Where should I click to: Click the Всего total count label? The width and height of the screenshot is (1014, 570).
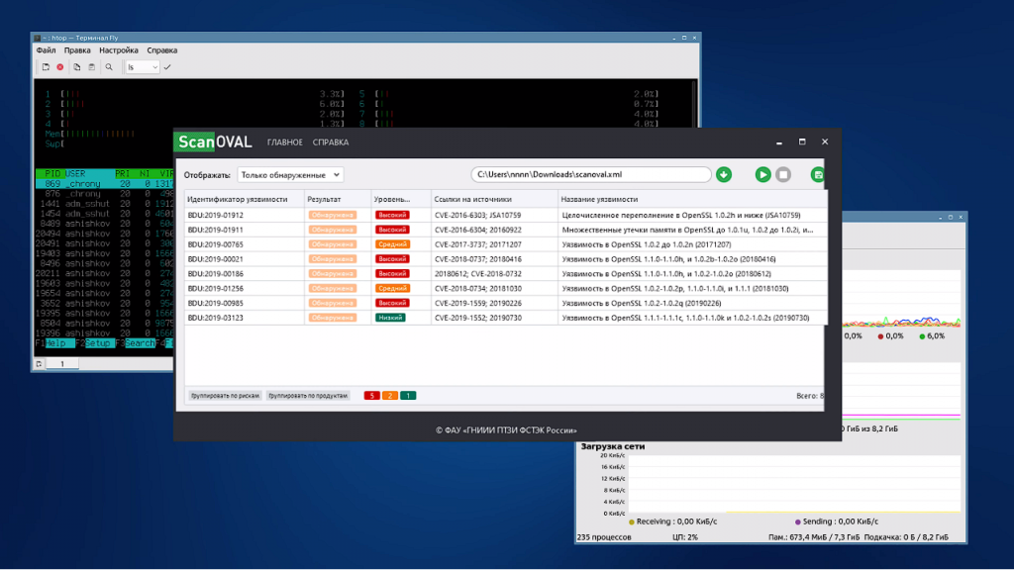[810, 396]
